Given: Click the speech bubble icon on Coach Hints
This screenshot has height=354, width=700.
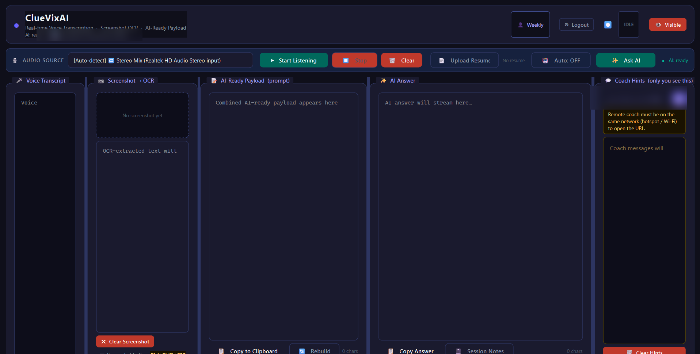Looking at the screenshot, I should point(608,81).
